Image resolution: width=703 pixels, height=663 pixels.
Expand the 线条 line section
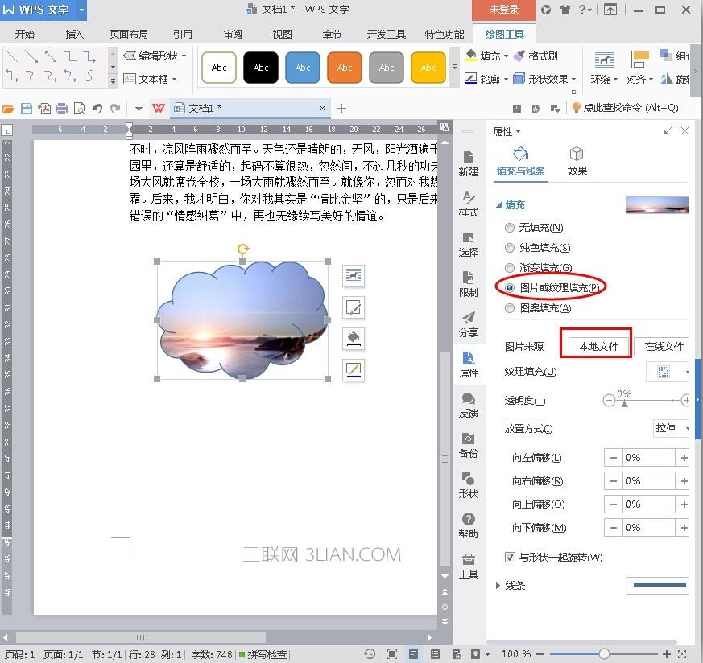pyautogui.click(x=498, y=585)
